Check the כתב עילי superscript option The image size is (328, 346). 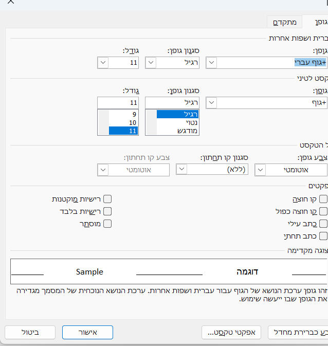[x=323, y=224]
